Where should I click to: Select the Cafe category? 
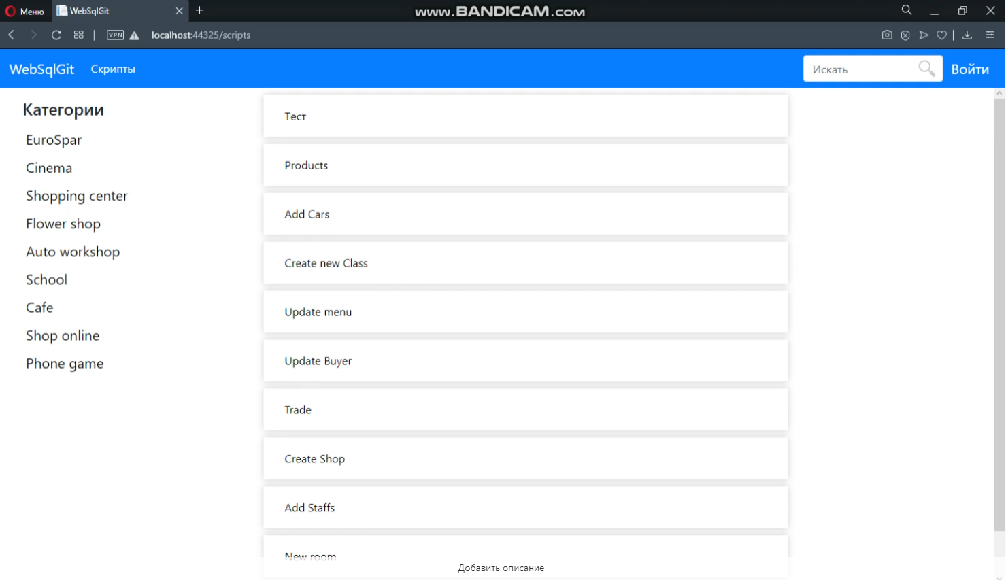pyautogui.click(x=39, y=307)
